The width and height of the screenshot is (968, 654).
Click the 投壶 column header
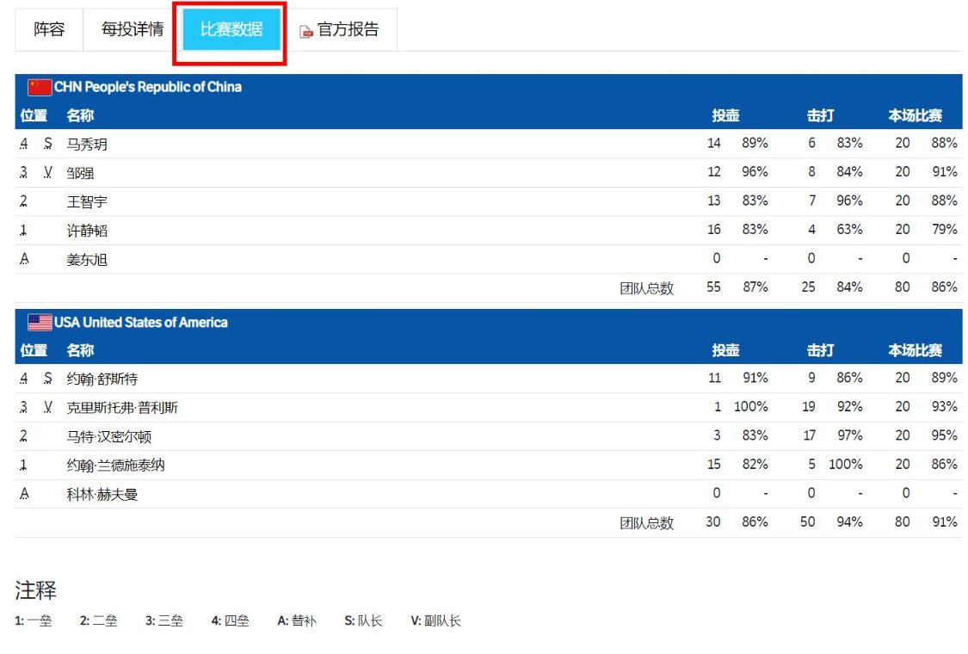coord(725,114)
